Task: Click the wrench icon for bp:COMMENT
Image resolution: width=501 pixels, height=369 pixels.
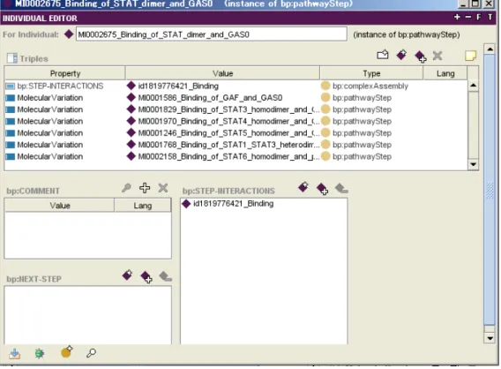Action: [126, 188]
